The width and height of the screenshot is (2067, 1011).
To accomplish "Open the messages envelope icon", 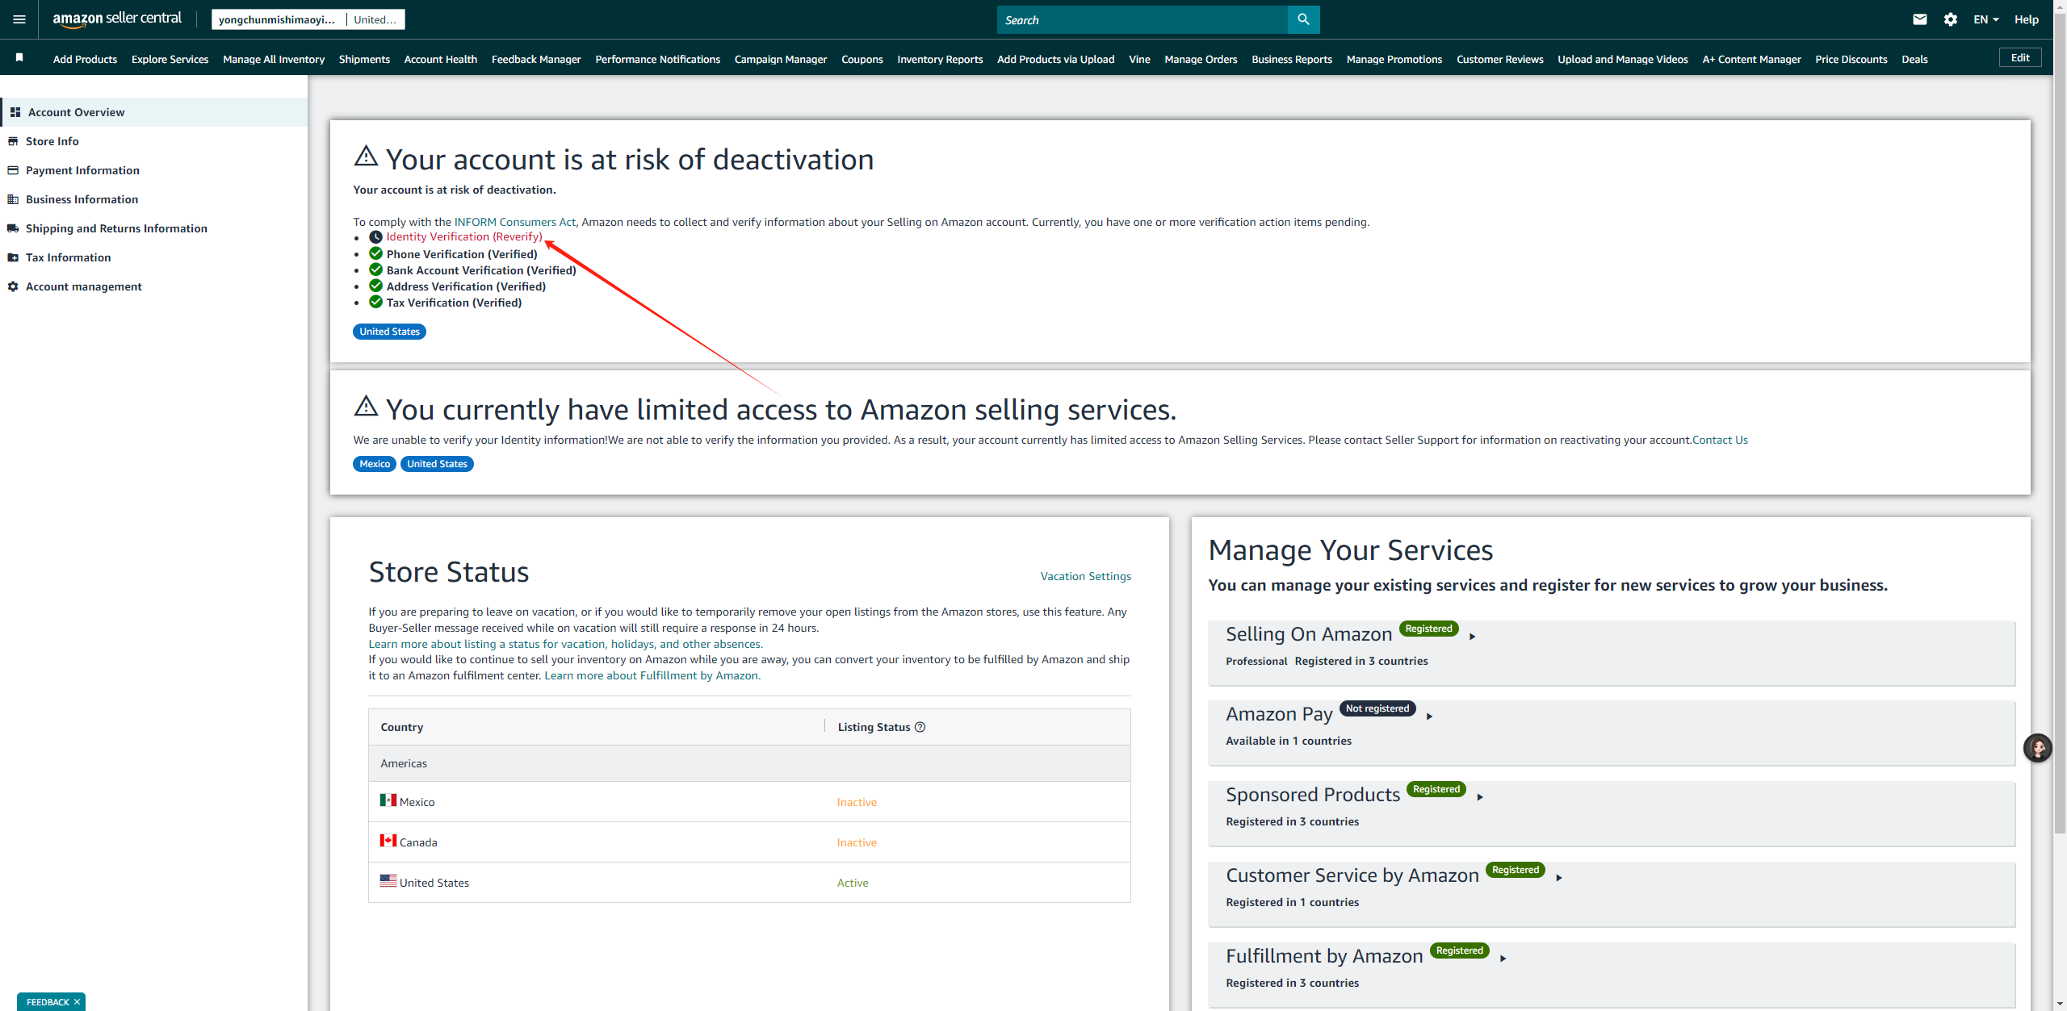I will pyautogui.click(x=1920, y=19).
